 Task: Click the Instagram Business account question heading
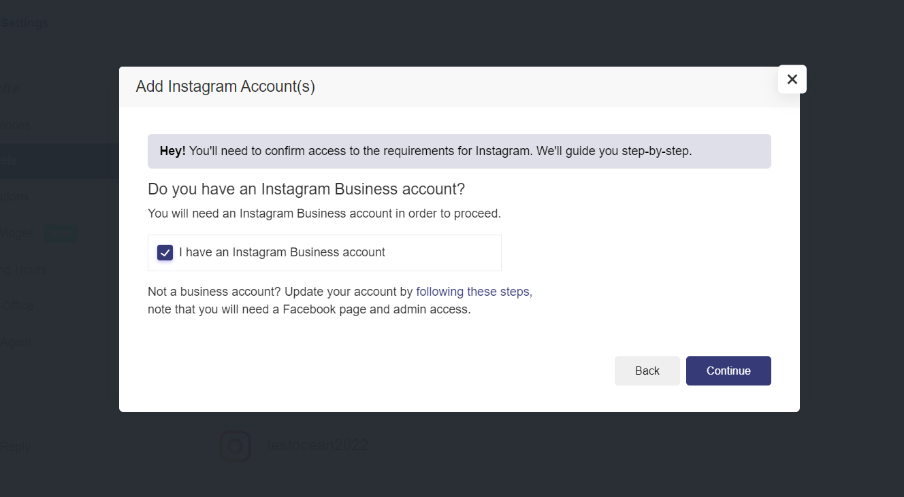[306, 189]
